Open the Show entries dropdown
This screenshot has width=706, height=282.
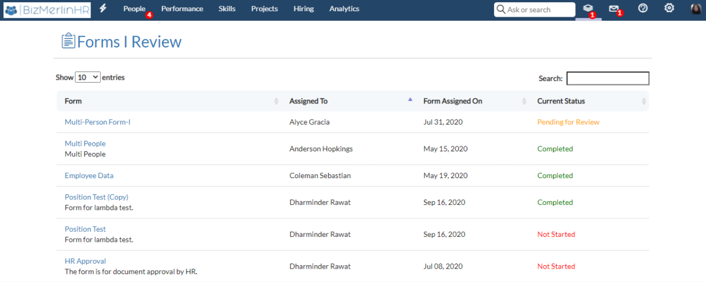click(x=88, y=78)
